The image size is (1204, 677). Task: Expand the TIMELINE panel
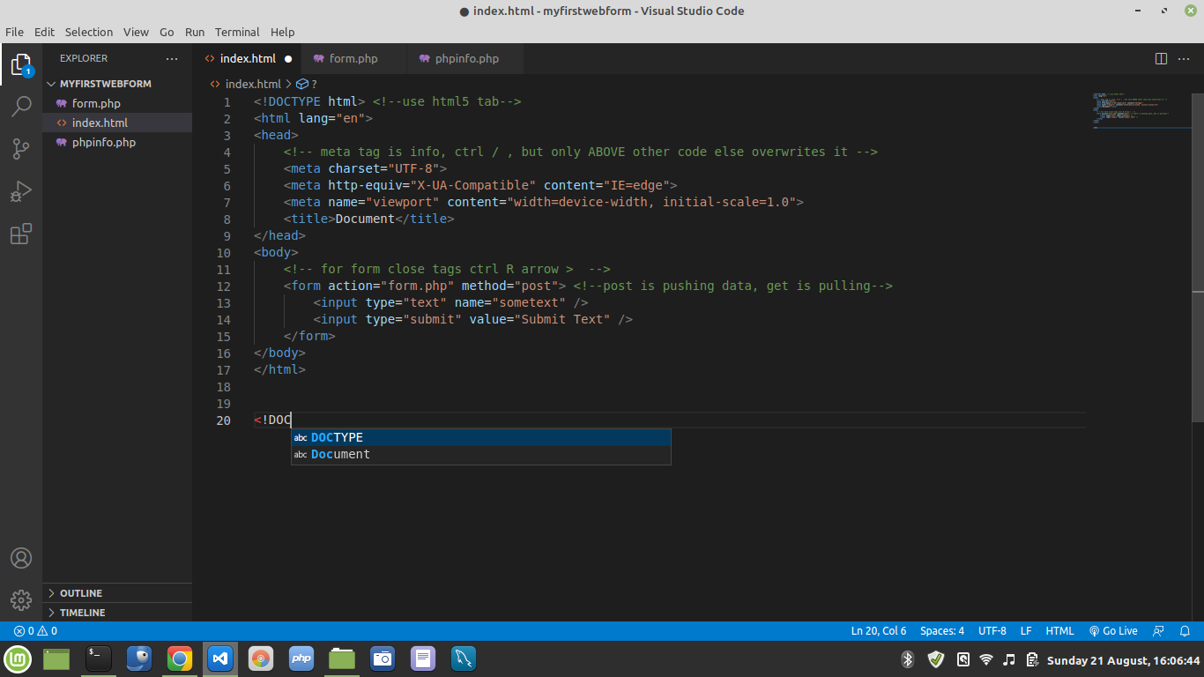[x=82, y=613]
